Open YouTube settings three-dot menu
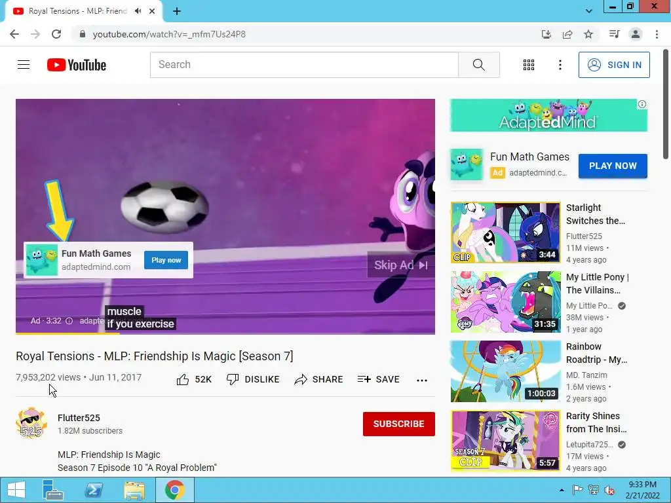Viewport: 671px width, 503px height. pos(560,65)
